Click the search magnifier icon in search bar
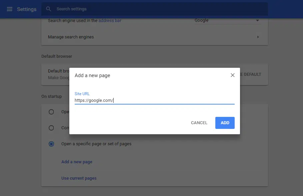This screenshot has width=303, height=196. (48, 9)
